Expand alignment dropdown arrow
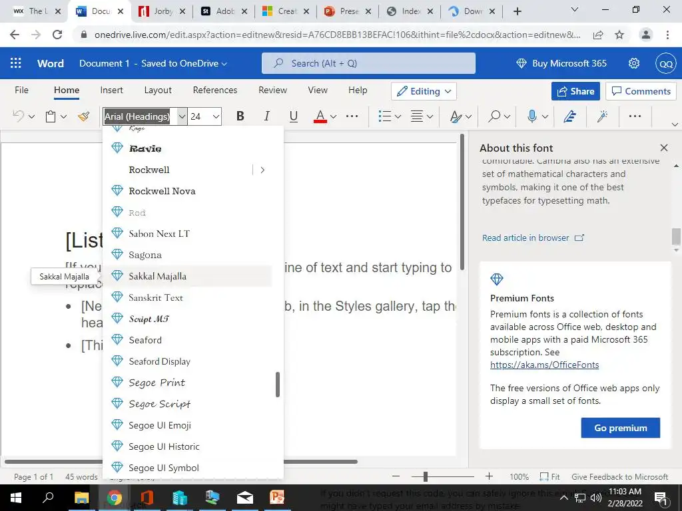Viewport: 682px width, 511px height. pos(430,116)
